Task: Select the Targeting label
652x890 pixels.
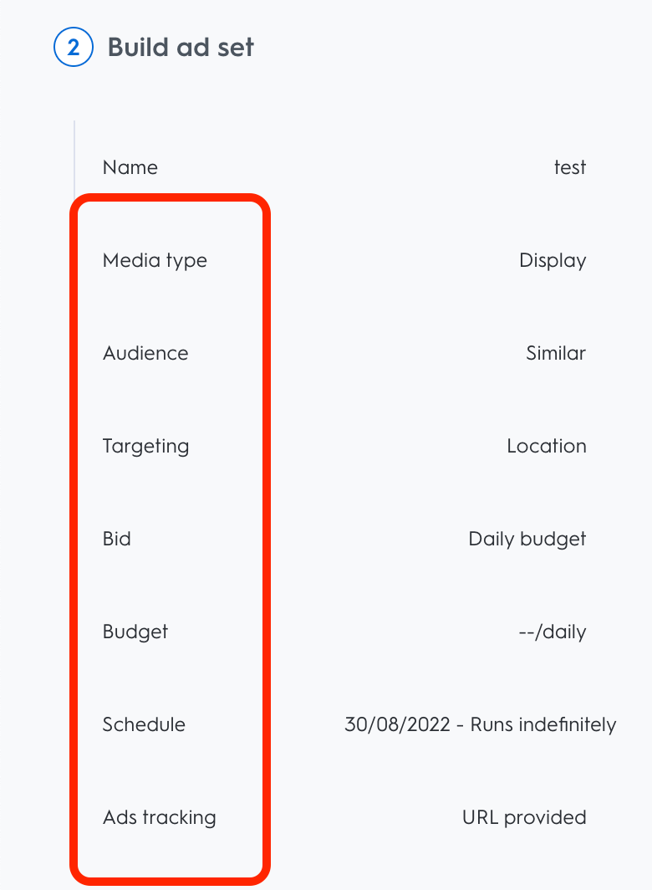Action: tap(145, 446)
